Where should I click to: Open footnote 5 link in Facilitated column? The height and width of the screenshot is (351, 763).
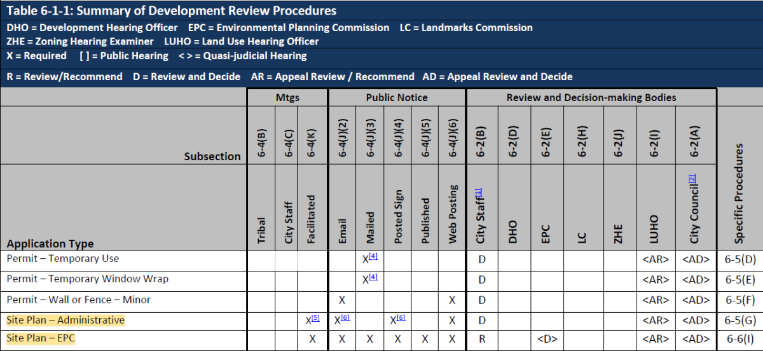click(x=316, y=318)
